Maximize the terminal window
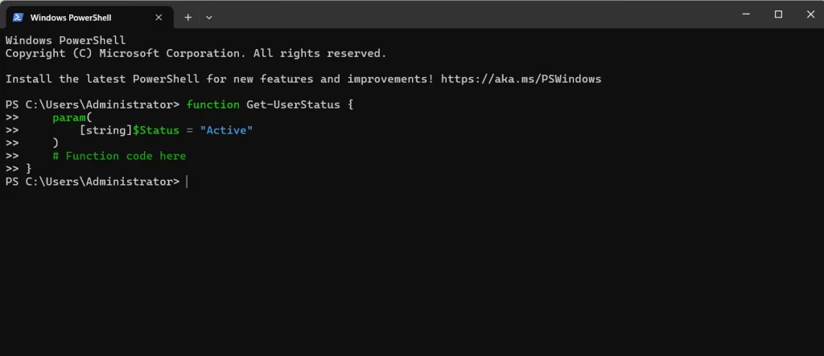Image resolution: width=824 pixels, height=356 pixels. click(778, 14)
